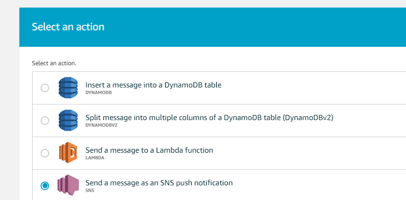Click the small DYNAMODB sublabel
The width and height of the screenshot is (406, 200).
pos(99,93)
